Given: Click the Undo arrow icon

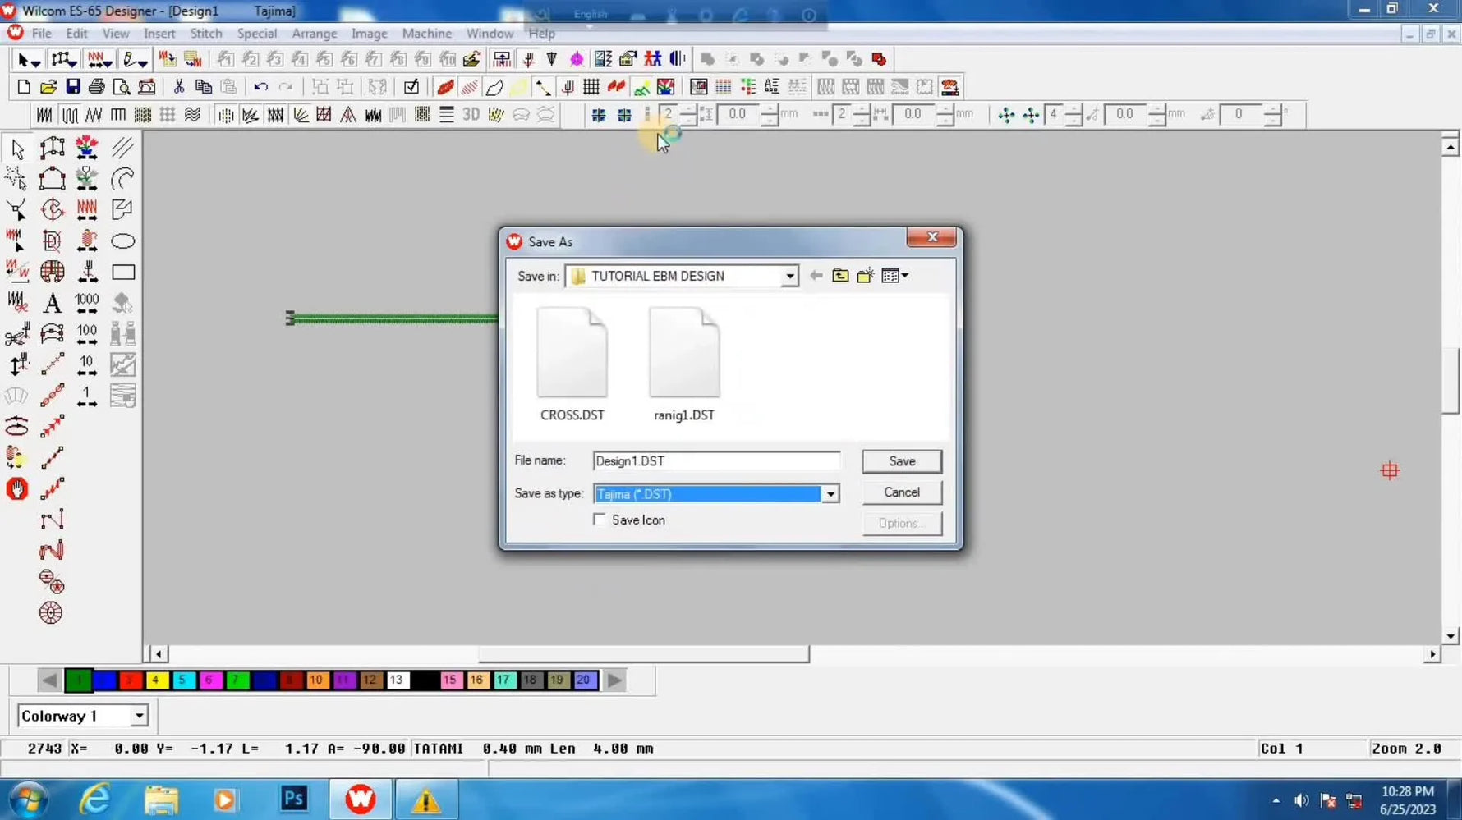Looking at the screenshot, I should (x=260, y=87).
